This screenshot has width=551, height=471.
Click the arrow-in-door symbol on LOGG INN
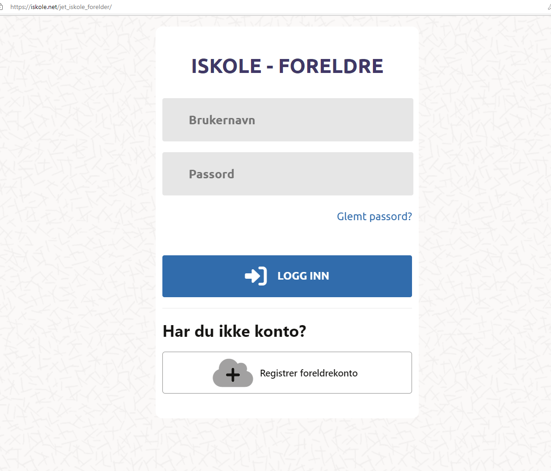(255, 276)
